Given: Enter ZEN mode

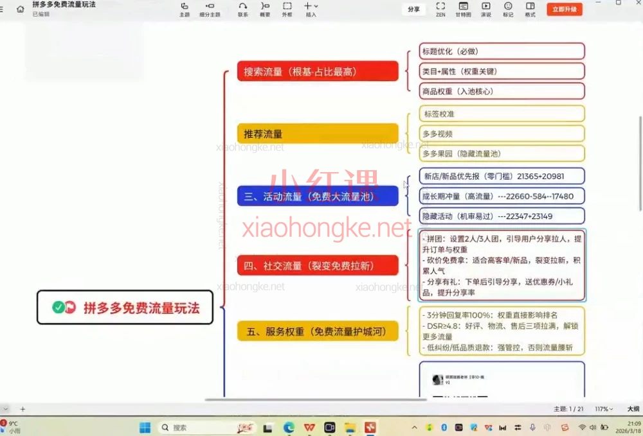Looking at the screenshot, I should (x=440, y=10).
